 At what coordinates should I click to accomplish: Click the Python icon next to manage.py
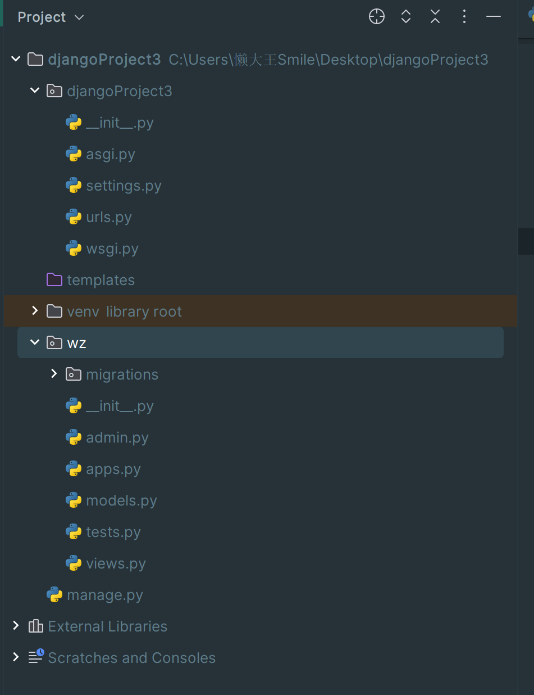(x=54, y=595)
